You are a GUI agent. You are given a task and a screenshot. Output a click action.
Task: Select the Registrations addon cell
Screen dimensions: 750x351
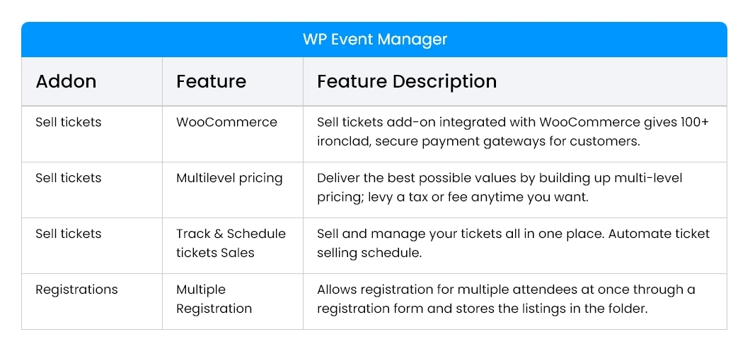coord(76,290)
